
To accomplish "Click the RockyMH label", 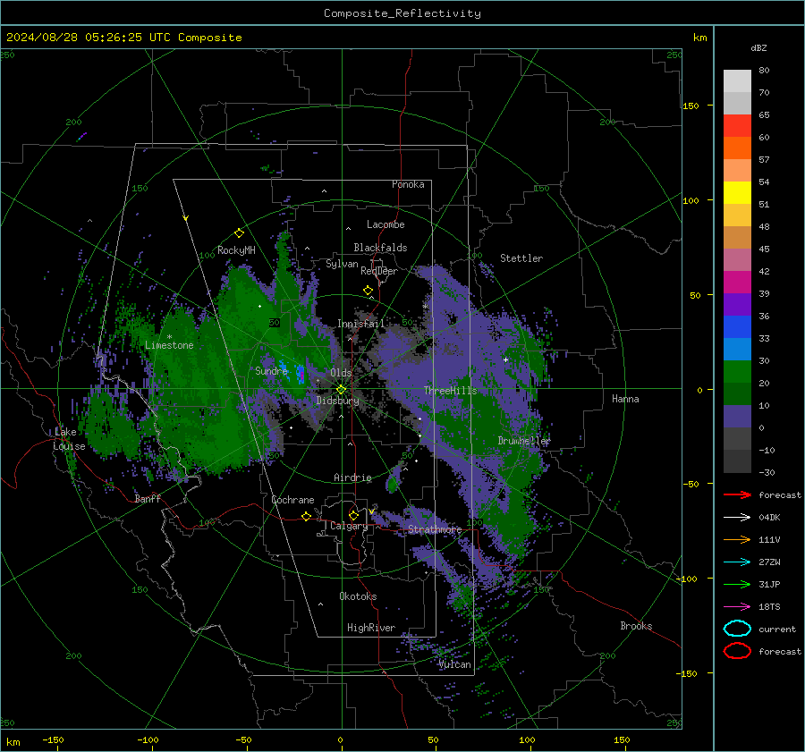I will point(236,250).
